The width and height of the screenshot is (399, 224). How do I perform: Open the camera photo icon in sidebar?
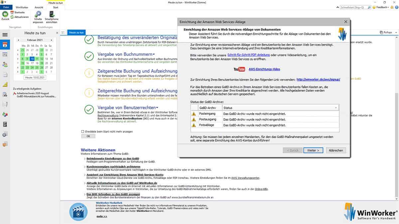(x=5, y=94)
